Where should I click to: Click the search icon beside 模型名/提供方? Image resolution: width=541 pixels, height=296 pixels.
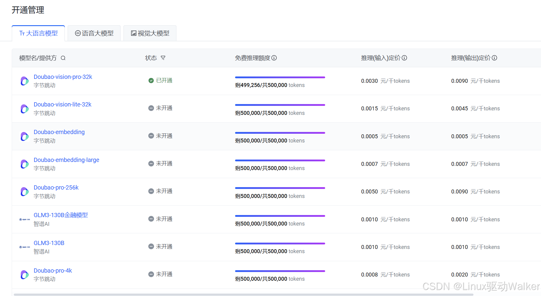pos(63,58)
